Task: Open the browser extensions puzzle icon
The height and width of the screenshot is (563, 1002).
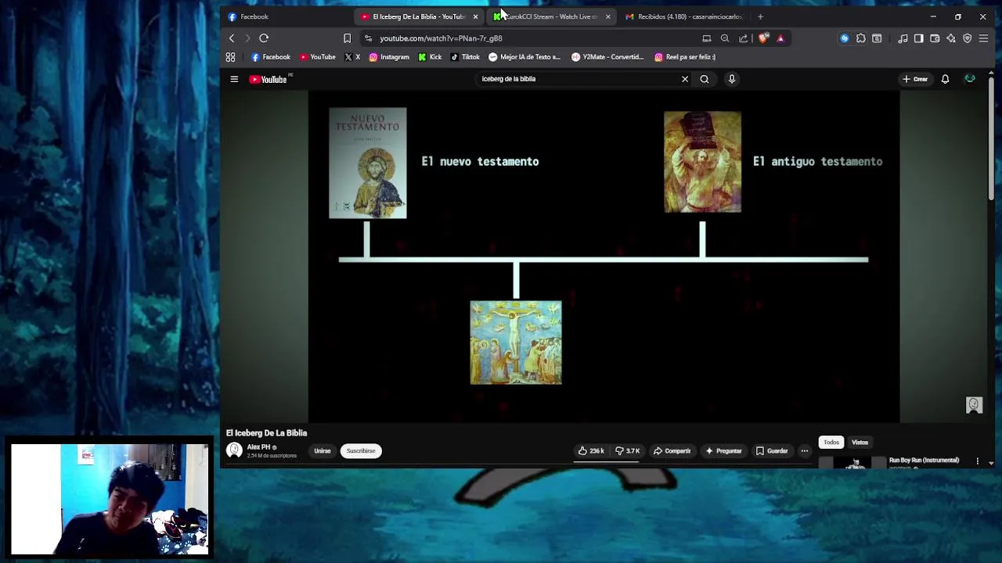Action: (x=861, y=38)
